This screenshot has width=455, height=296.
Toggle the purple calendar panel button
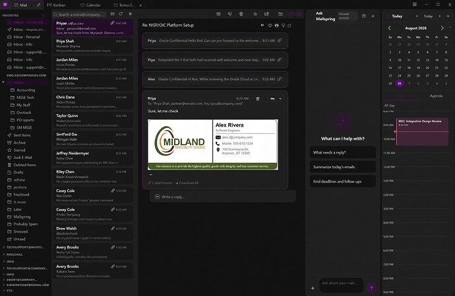click(x=299, y=14)
